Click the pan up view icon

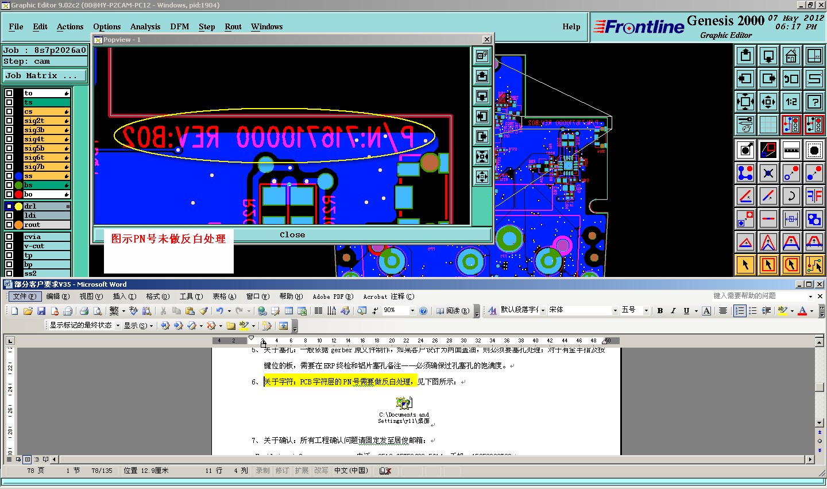click(745, 56)
